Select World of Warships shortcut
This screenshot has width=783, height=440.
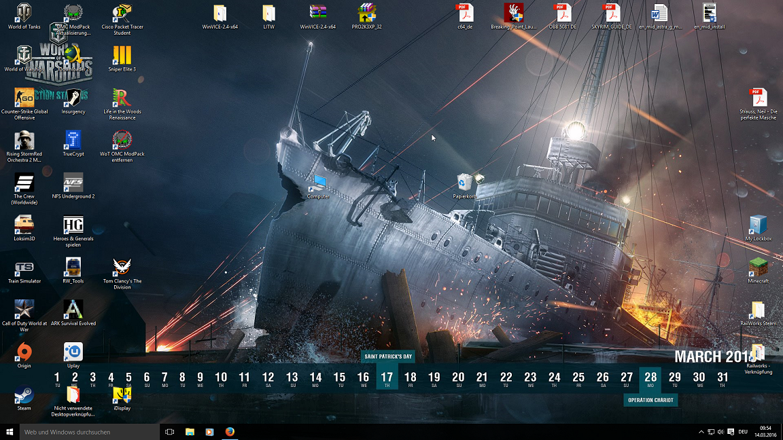(24, 58)
